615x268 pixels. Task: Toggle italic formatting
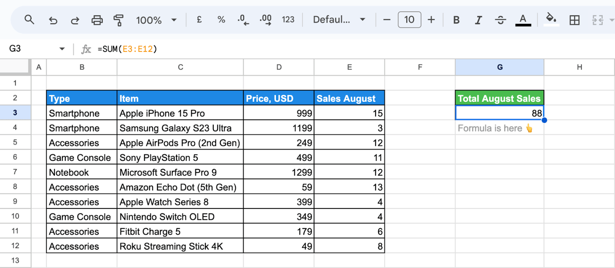tap(478, 20)
